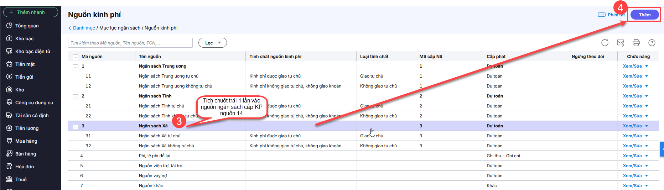Click the Hóa đơn sidebar icon
The height and width of the screenshot is (190, 664).
[9, 167]
